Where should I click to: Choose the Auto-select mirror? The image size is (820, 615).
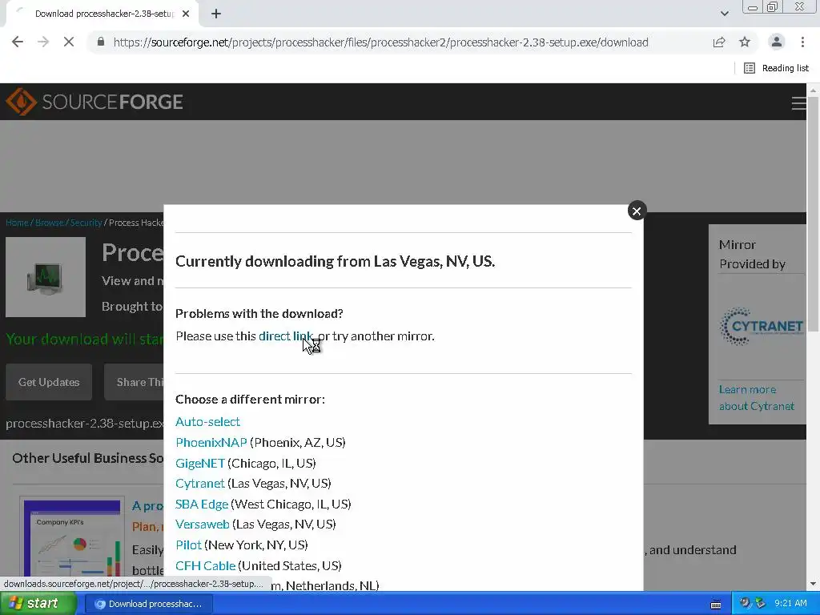pyautogui.click(x=207, y=421)
